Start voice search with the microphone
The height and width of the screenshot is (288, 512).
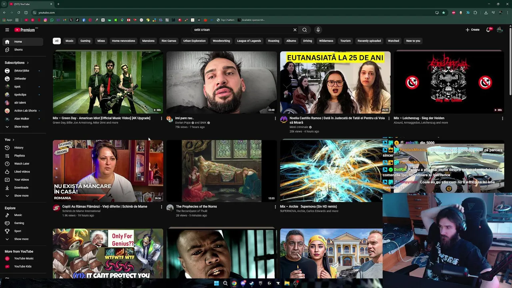click(318, 30)
